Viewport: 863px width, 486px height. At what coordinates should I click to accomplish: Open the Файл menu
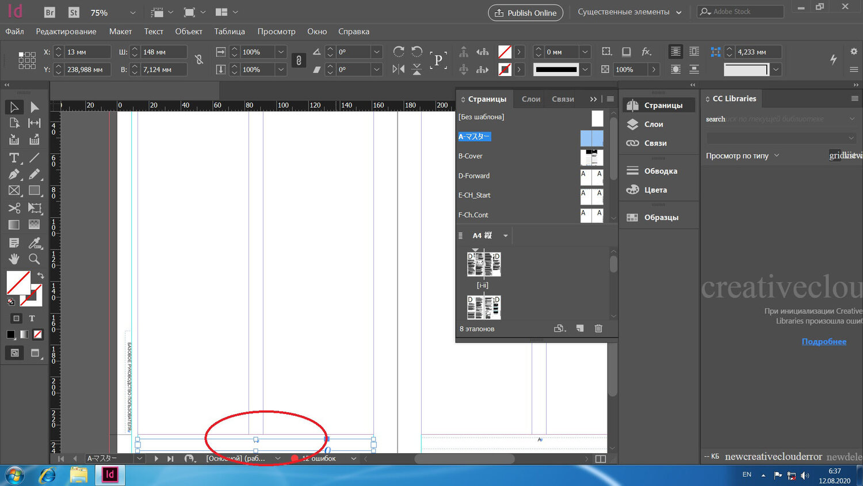point(14,32)
